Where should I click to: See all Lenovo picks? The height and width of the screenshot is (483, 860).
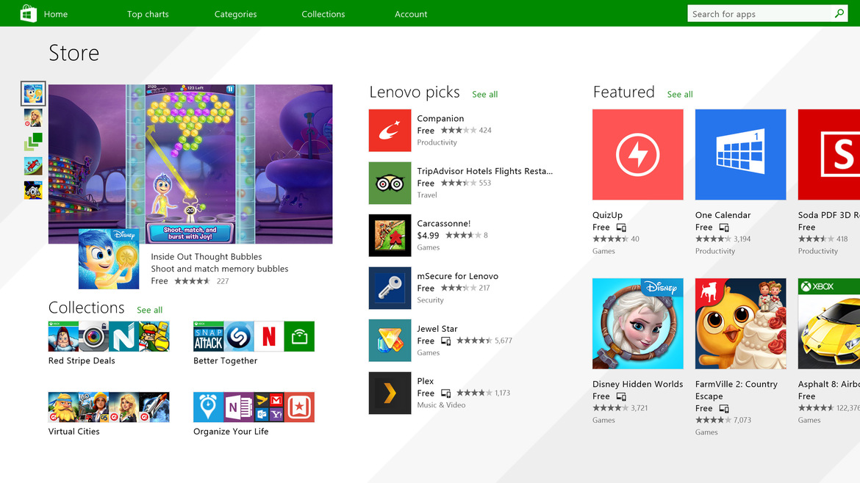tap(485, 94)
